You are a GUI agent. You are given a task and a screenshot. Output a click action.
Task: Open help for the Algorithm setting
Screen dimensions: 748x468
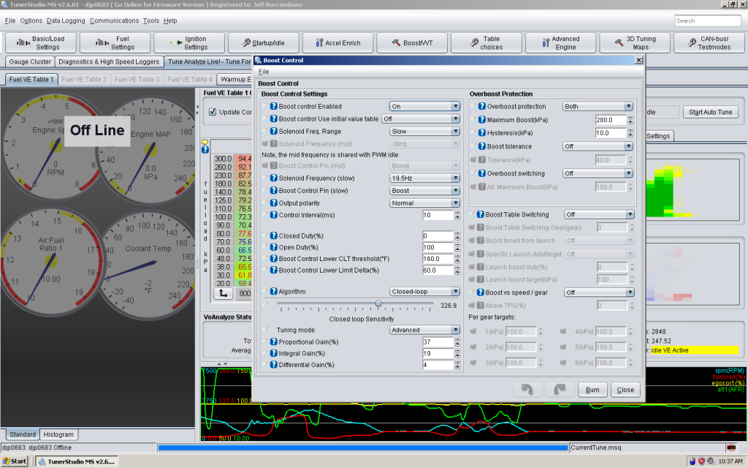(273, 291)
